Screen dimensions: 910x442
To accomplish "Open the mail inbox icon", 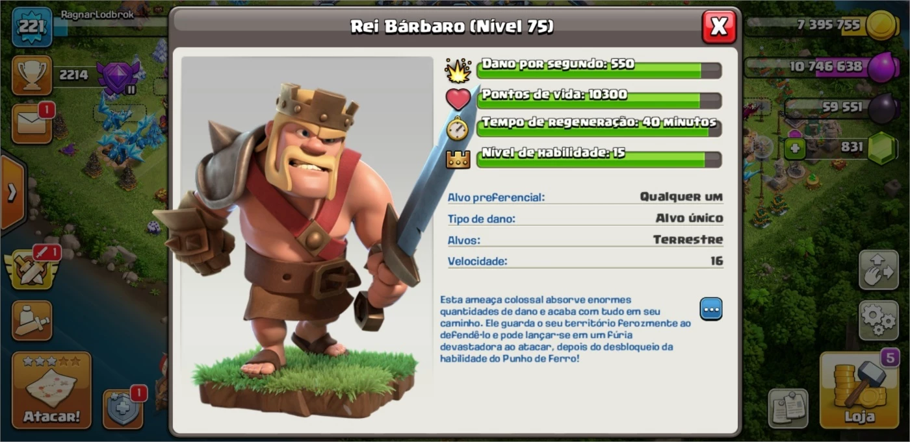I will pyautogui.click(x=32, y=123).
